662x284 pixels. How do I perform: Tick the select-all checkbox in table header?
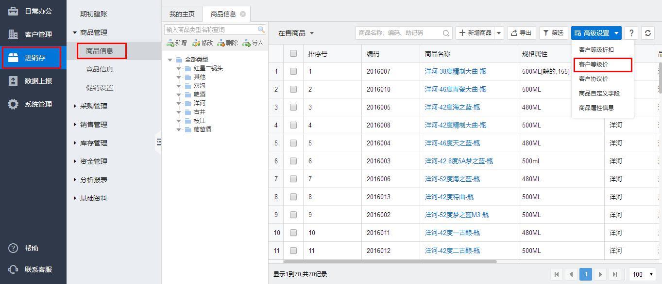click(293, 53)
